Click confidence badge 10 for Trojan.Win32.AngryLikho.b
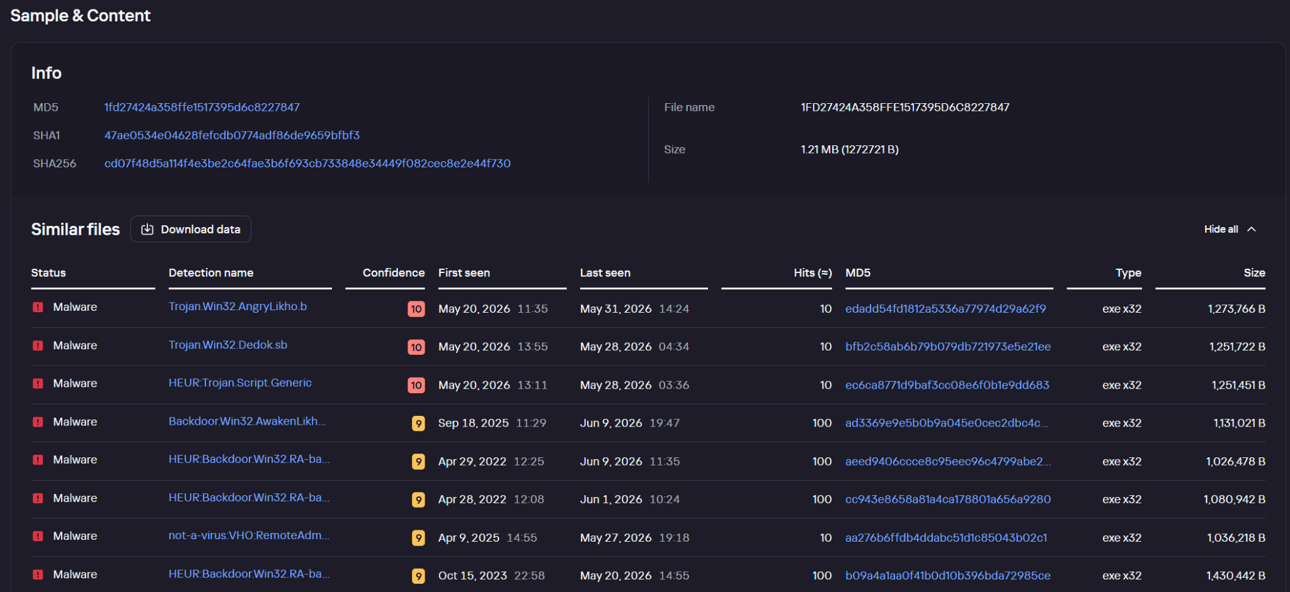 [x=416, y=309]
